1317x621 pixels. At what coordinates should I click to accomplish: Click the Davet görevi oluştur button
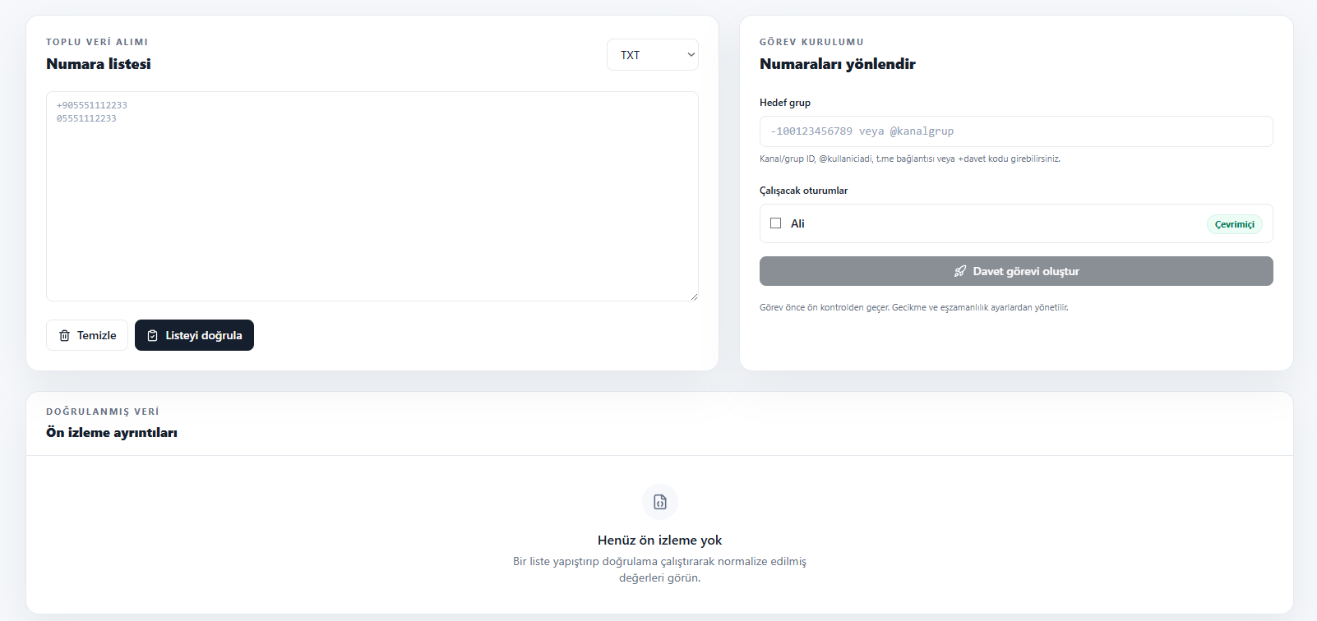pos(1016,271)
